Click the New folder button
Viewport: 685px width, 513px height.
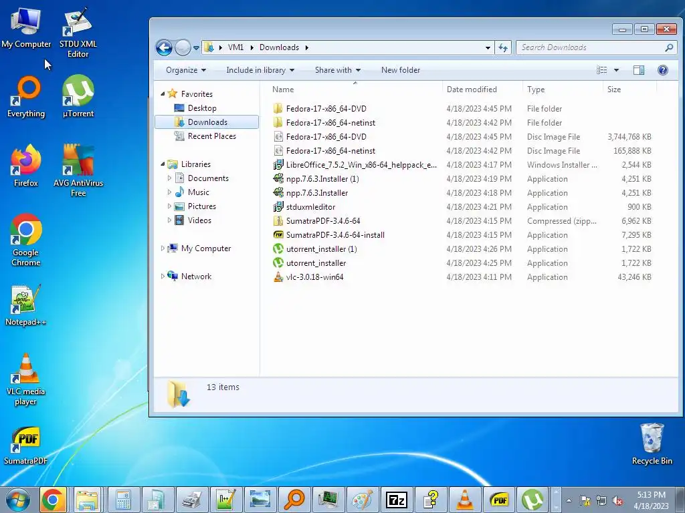[x=401, y=70]
